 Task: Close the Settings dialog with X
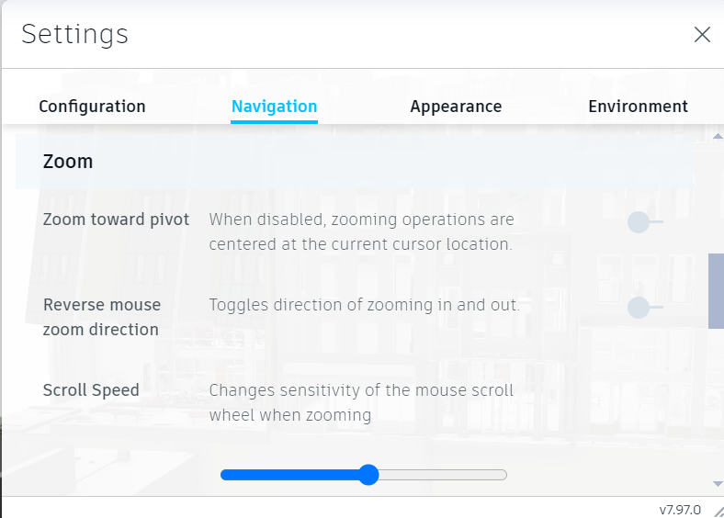point(702,35)
